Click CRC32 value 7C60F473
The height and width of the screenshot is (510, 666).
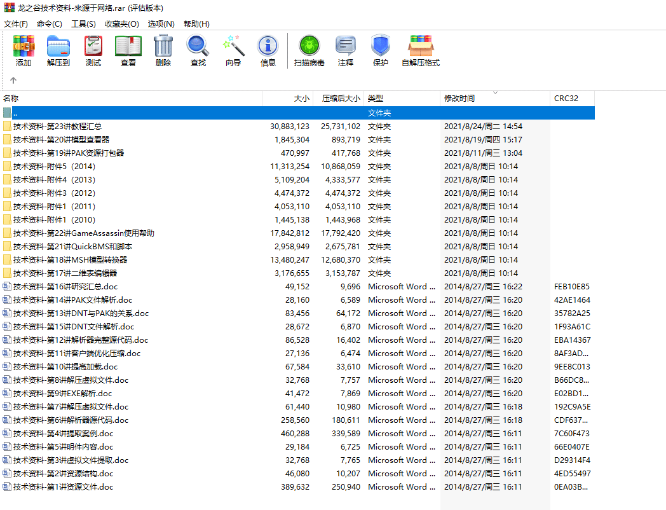tap(572, 434)
